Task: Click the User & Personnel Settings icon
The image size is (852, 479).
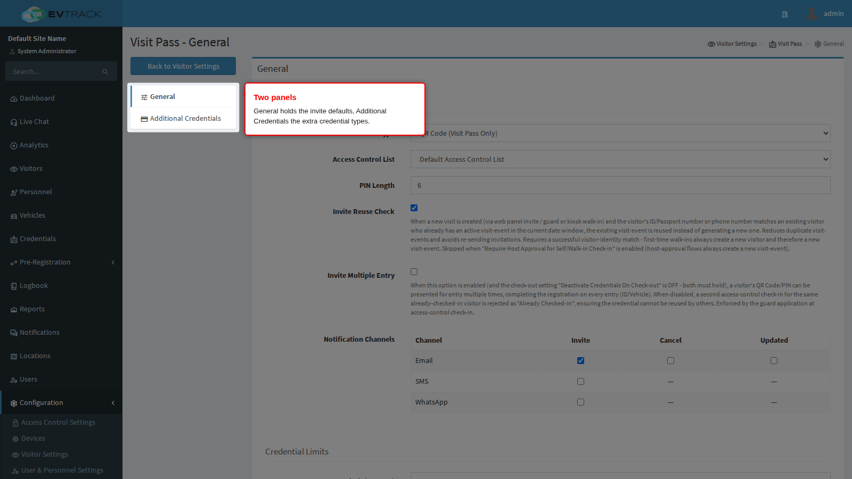Action: [15, 471]
